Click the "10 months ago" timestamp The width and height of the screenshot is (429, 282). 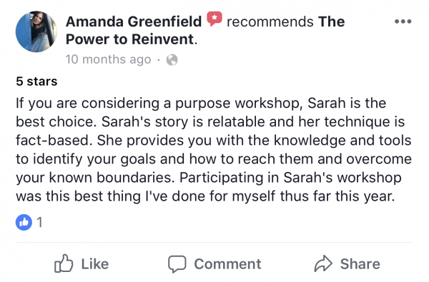pyautogui.click(x=109, y=59)
